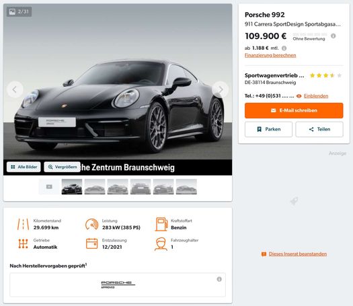Open the video thumbnail in the gallery strip
This screenshot has height=306, width=353.
point(49,187)
